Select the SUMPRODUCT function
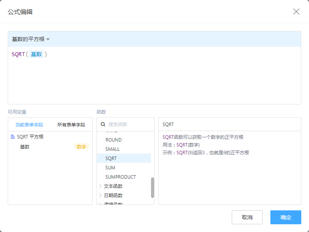 (x=121, y=177)
